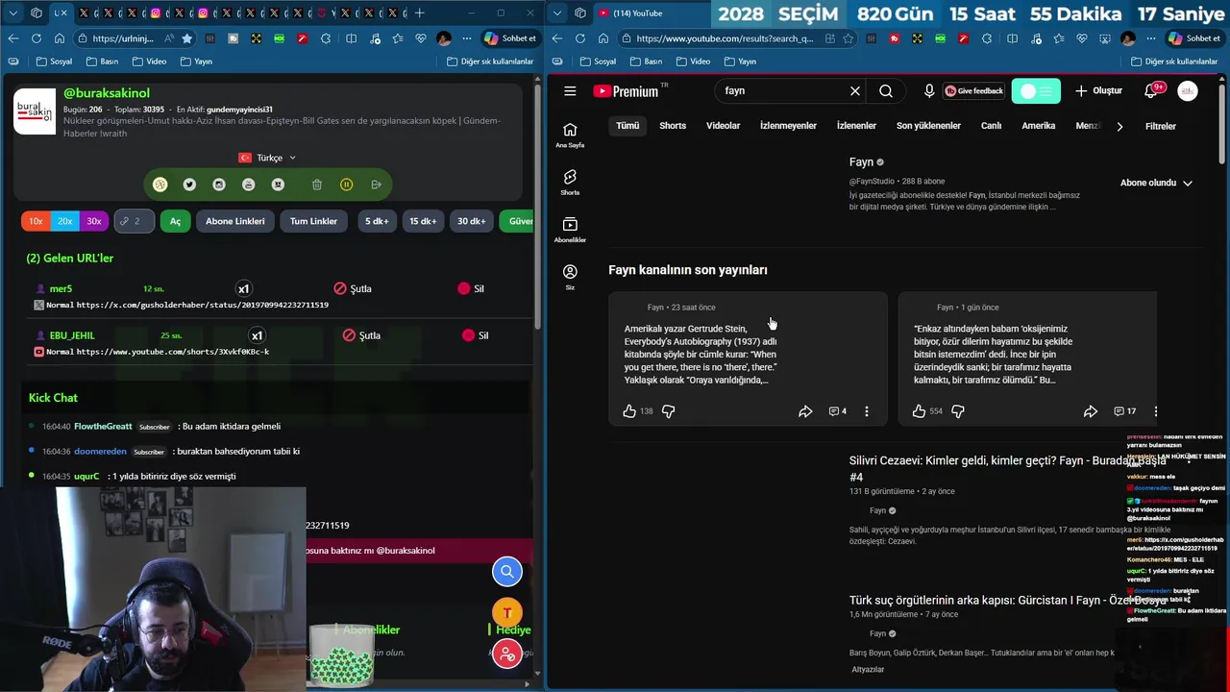Image resolution: width=1230 pixels, height=692 pixels.
Task: Go to YouTube Premium home logo
Action: tap(626, 91)
